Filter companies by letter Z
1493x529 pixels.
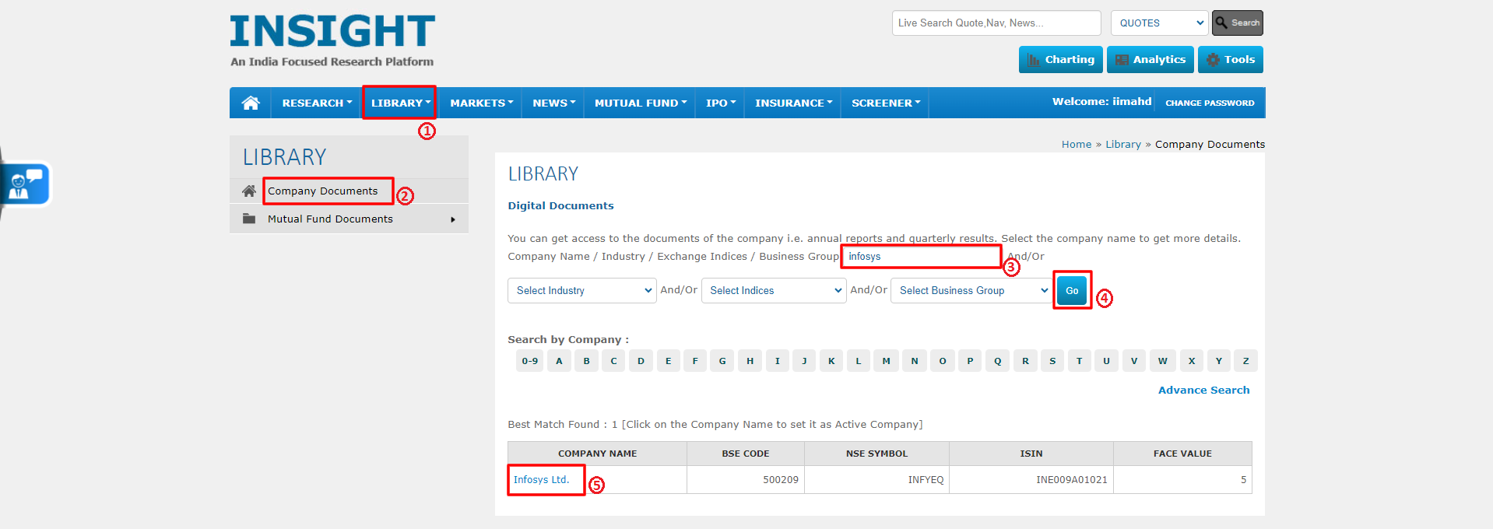[1245, 361]
